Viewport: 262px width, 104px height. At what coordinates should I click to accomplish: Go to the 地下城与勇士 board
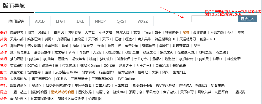coord(20,52)
